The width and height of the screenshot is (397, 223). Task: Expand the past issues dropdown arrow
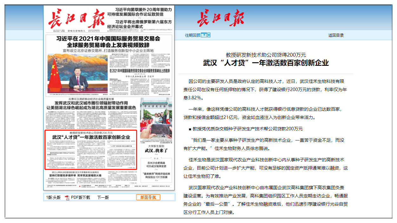click(x=209, y=35)
